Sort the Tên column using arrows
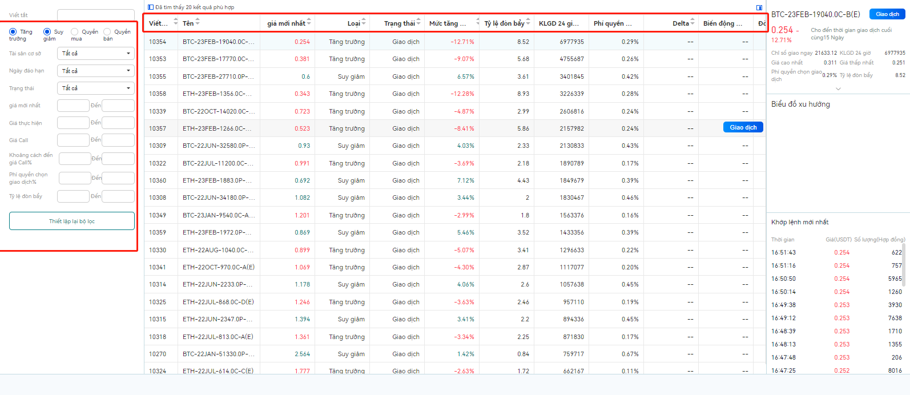Viewport: 910px width, 395px height. point(198,23)
